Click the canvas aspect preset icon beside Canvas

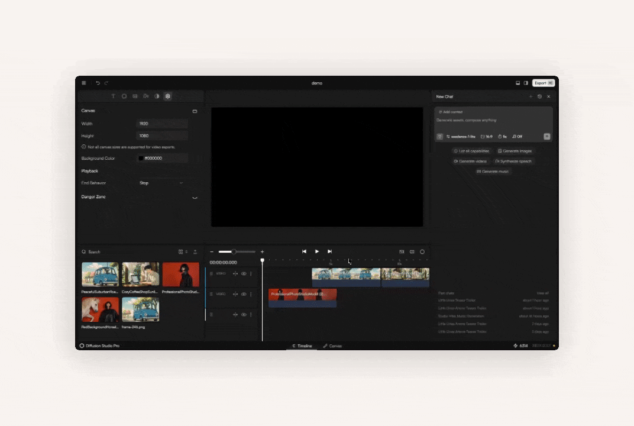[x=195, y=111]
